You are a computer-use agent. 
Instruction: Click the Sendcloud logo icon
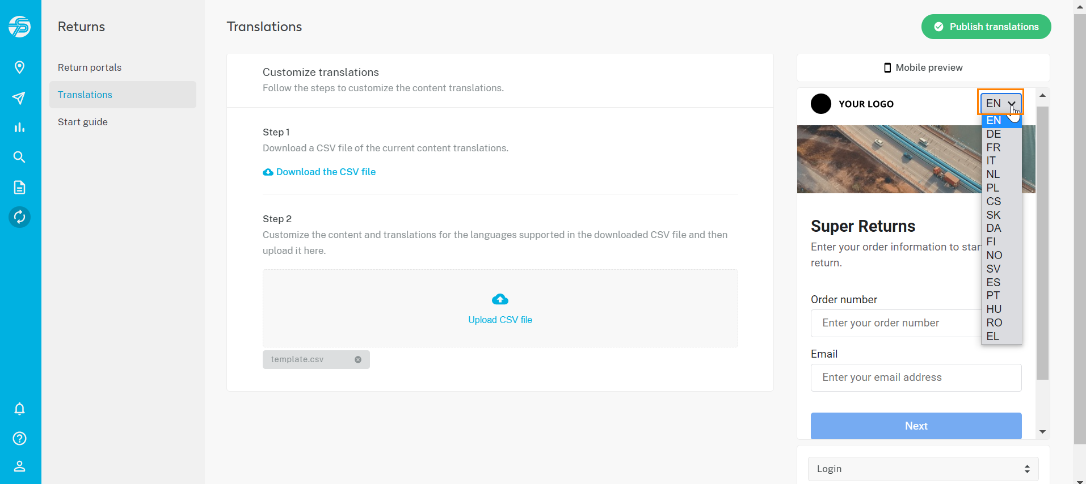pos(20,27)
